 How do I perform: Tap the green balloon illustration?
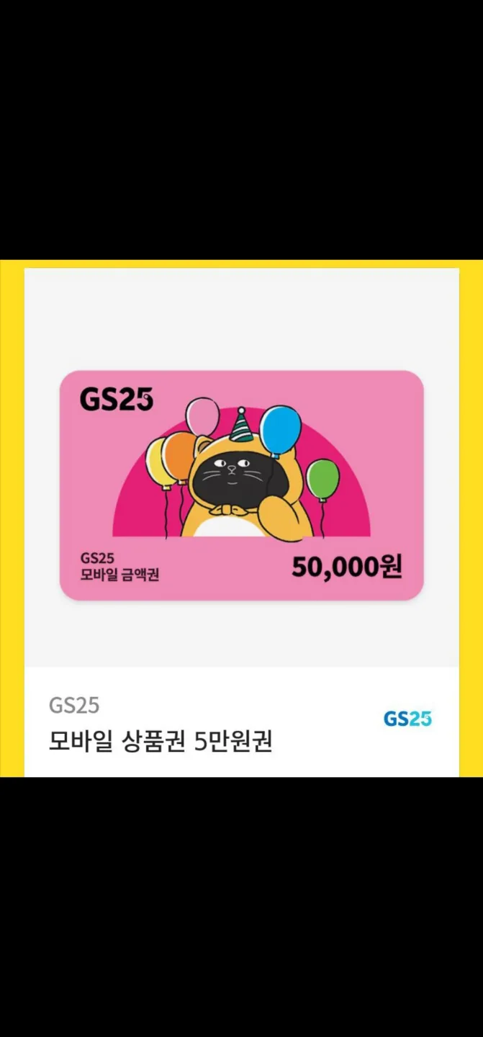[323, 479]
